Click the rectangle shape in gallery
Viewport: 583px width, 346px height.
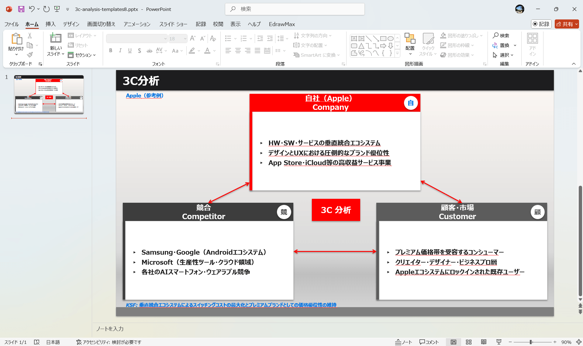coord(383,39)
